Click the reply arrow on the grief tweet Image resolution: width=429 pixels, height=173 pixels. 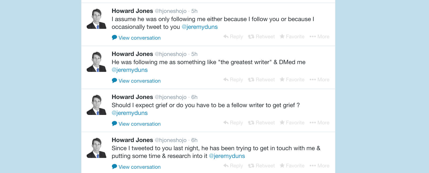point(226,123)
